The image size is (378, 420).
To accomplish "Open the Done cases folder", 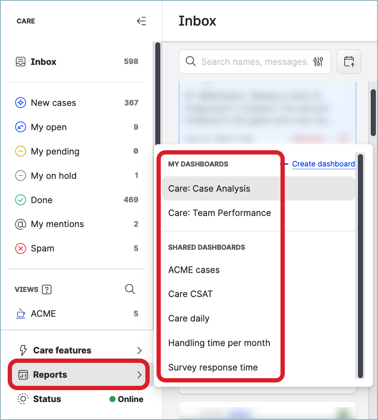I will (x=41, y=200).
